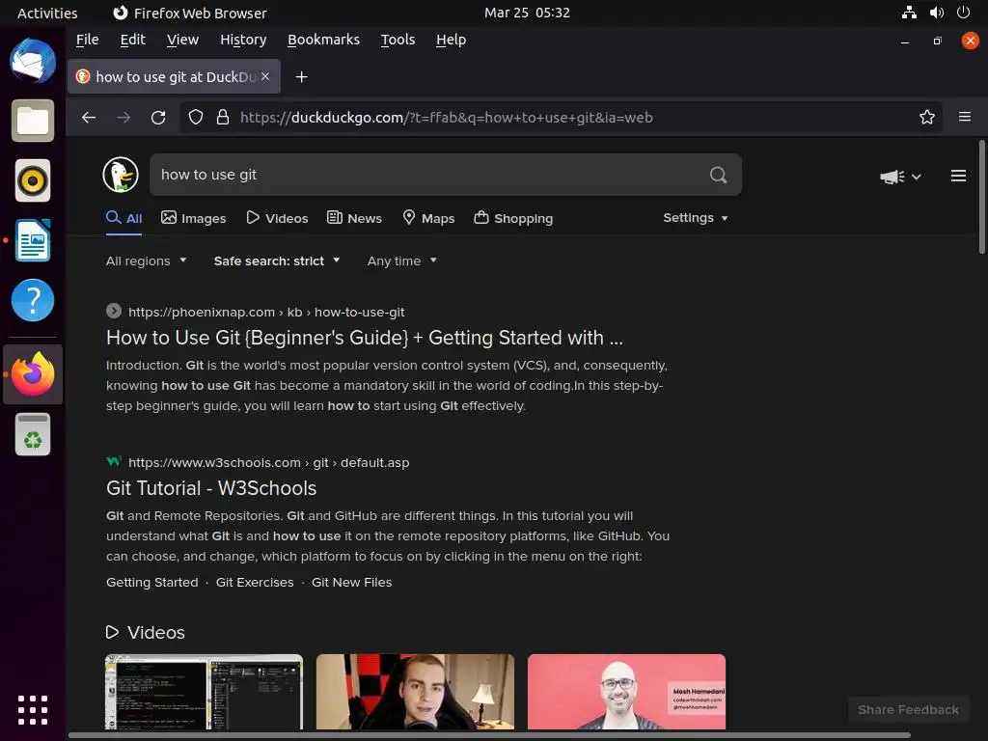Image resolution: width=988 pixels, height=741 pixels.
Task: Click the phoenixnap result favicon
Action: coord(114,312)
